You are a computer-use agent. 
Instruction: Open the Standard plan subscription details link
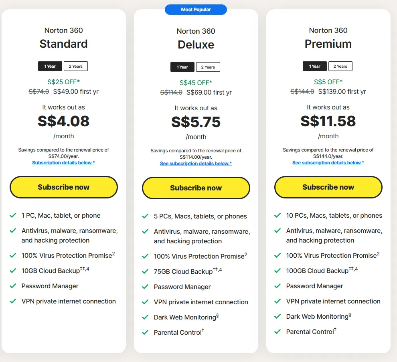click(63, 162)
